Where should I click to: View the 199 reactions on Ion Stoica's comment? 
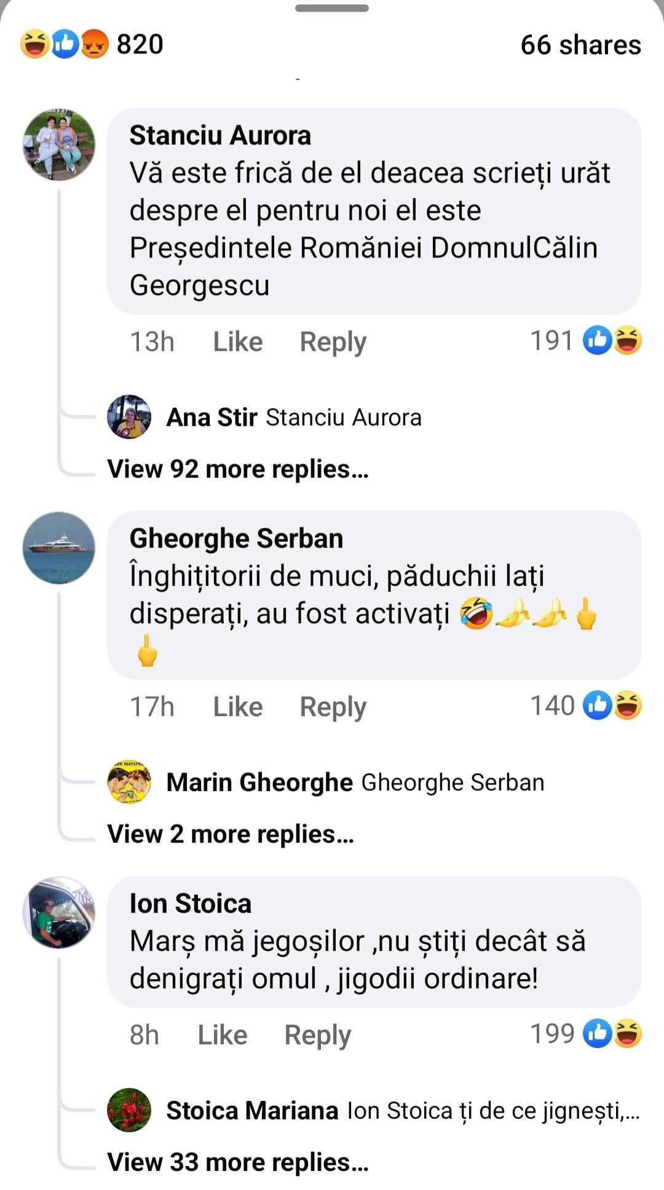pyautogui.click(x=585, y=1034)
